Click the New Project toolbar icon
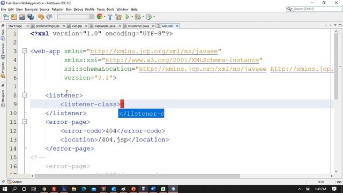Screen dimensions: 343x193 pos(14,17)
